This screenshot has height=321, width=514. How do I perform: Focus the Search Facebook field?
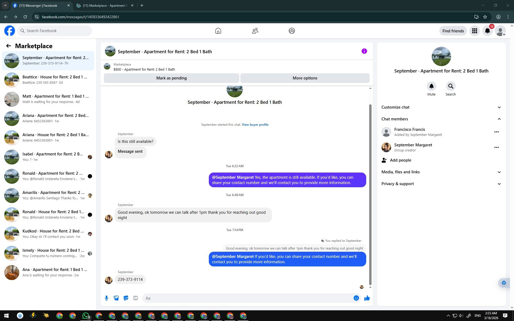pyautogui.click(x=55, y=31)
